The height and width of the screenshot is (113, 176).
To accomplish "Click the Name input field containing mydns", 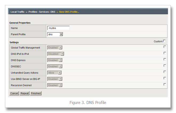I will pyautogui.click(x=58, y=28).
